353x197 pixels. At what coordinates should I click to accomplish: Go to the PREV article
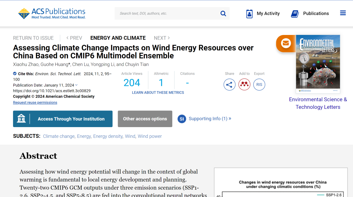[74, 38]
